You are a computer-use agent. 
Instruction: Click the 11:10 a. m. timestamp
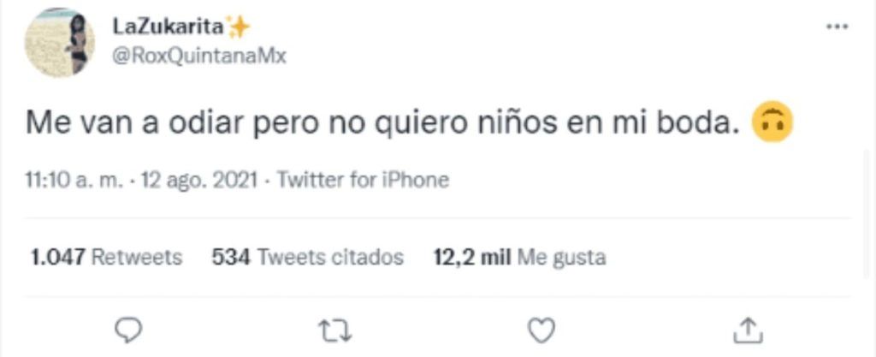75,180
